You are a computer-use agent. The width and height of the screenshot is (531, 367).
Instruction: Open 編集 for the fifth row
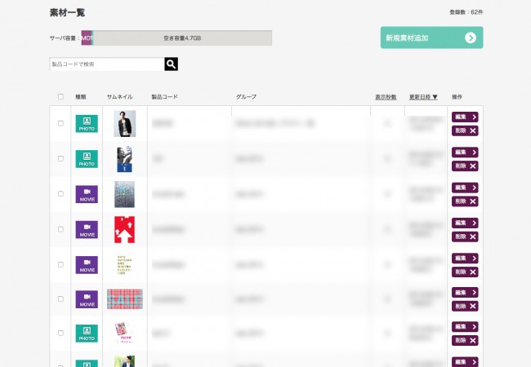[465, 259]
